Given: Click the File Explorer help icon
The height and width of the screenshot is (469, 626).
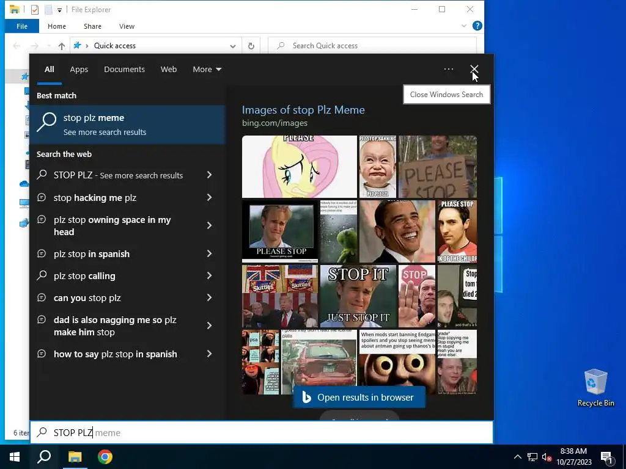Looking at the screenshot, I should pos(477,26).
